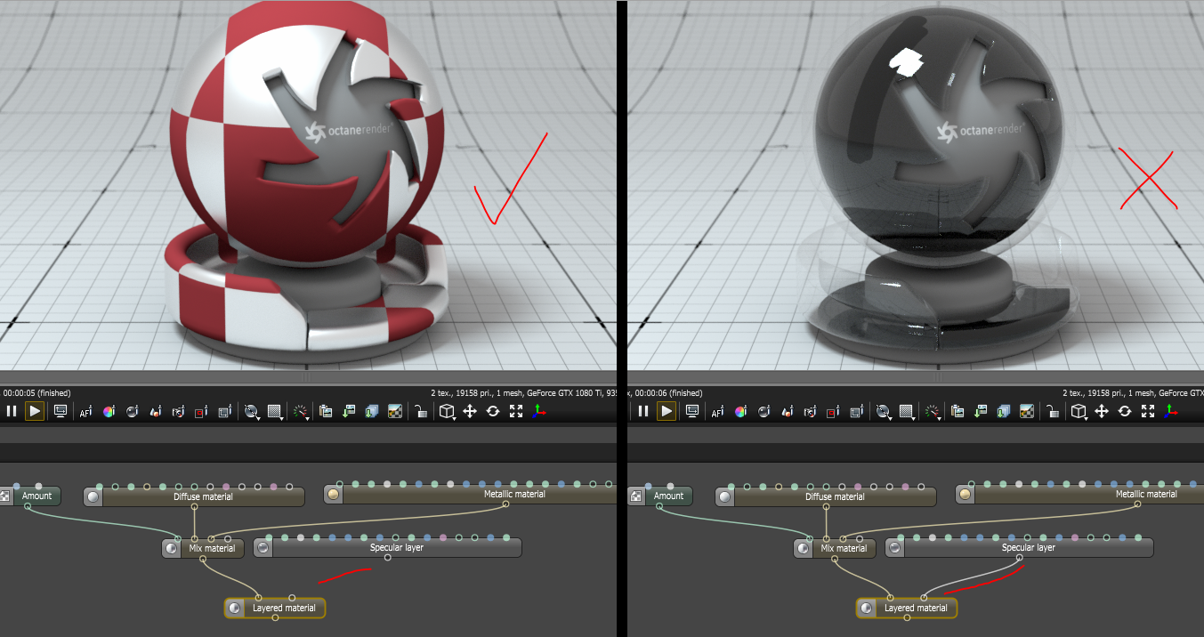Screen dimensions: 1204x637
Task: Select object picker in right viewport toolbar
Action: [x=787, y=411]
